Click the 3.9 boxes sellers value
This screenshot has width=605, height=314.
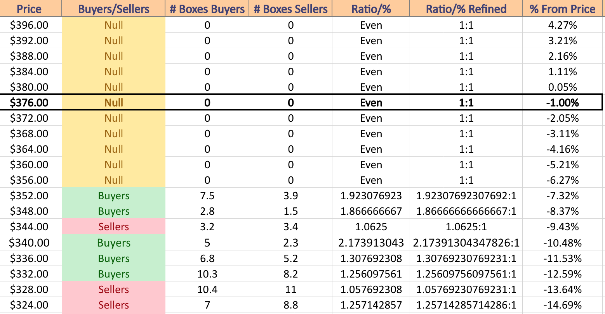point(290,196)
